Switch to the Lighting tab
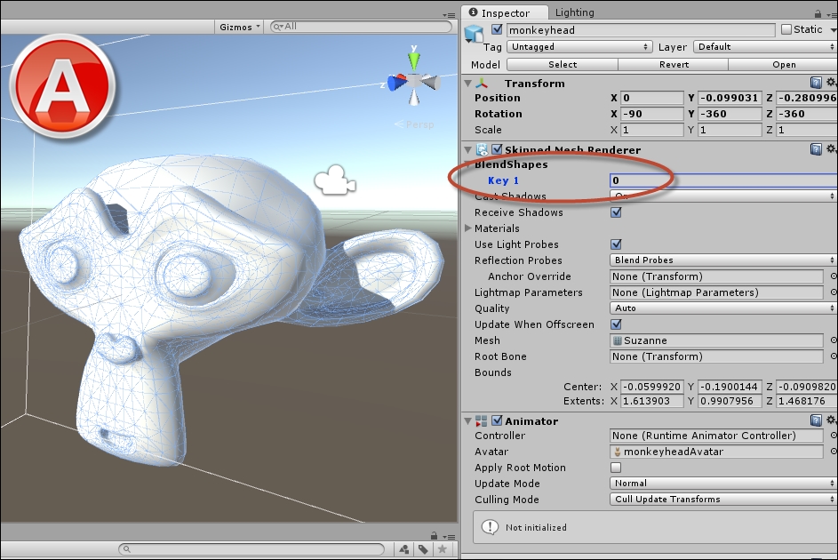This screenshot has height=560, width=838. (x=574, y=12)
